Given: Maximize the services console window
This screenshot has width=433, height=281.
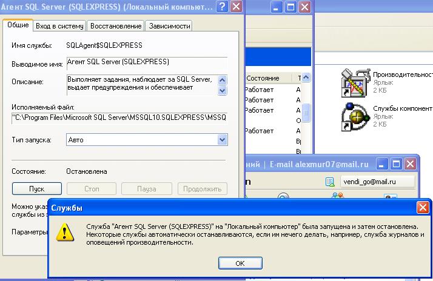Looking at the screenshot, I should pos(290,7).
